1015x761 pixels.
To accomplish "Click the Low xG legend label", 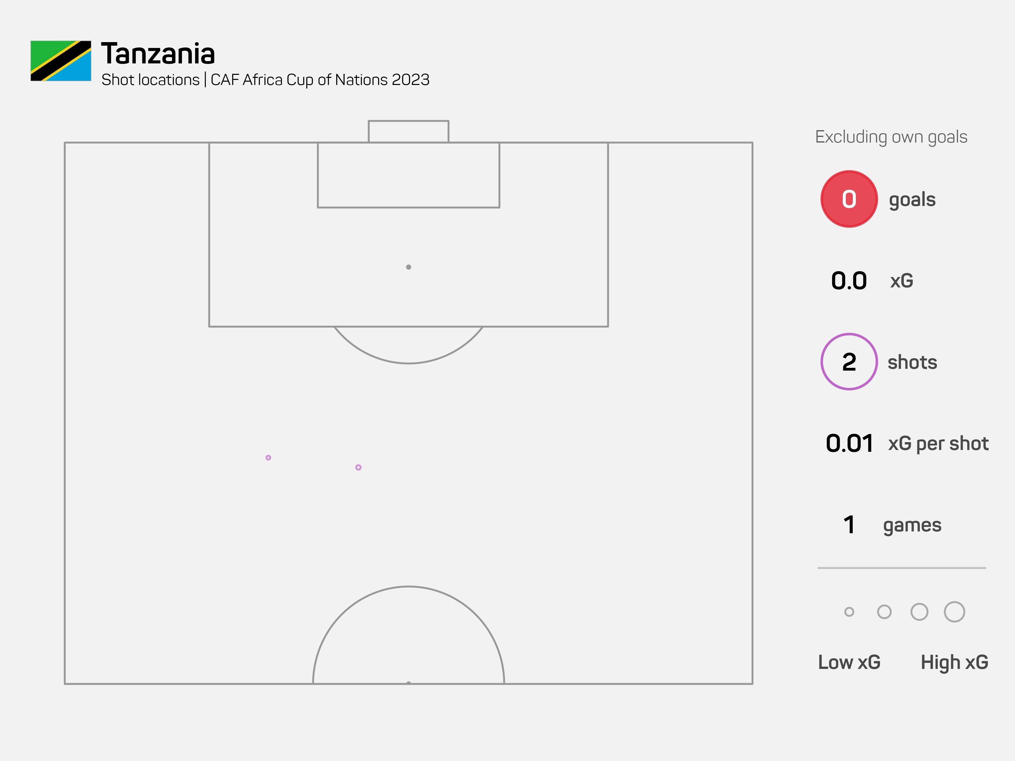I will pos(849,662).
